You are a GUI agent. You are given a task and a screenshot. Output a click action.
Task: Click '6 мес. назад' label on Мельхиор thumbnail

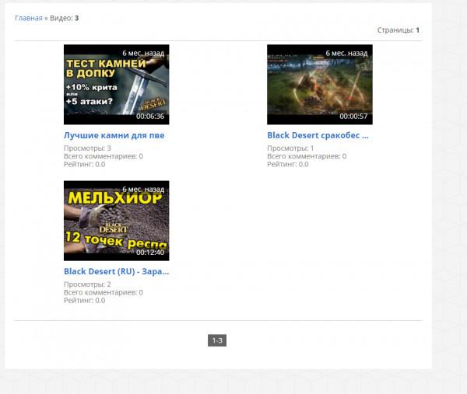(x=143, y=190)
